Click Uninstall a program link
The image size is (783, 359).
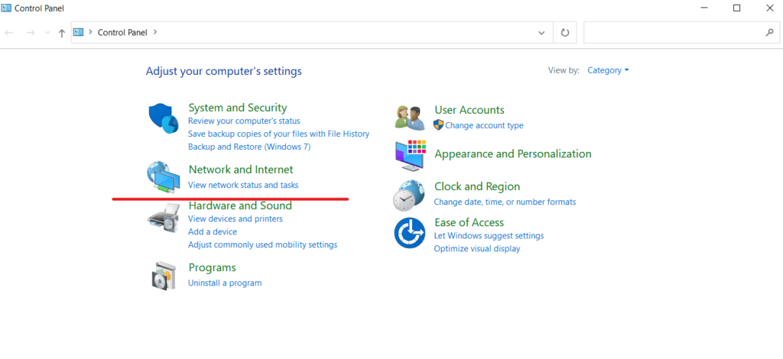pyautogui.click(x=224, y=283)
